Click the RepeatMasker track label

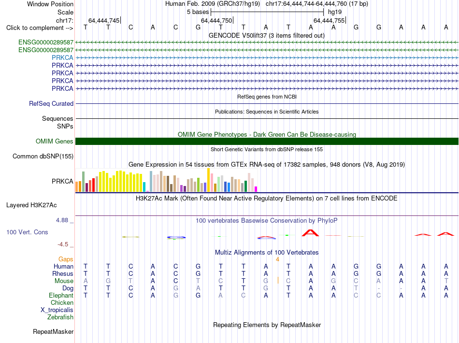click(53, 331)
